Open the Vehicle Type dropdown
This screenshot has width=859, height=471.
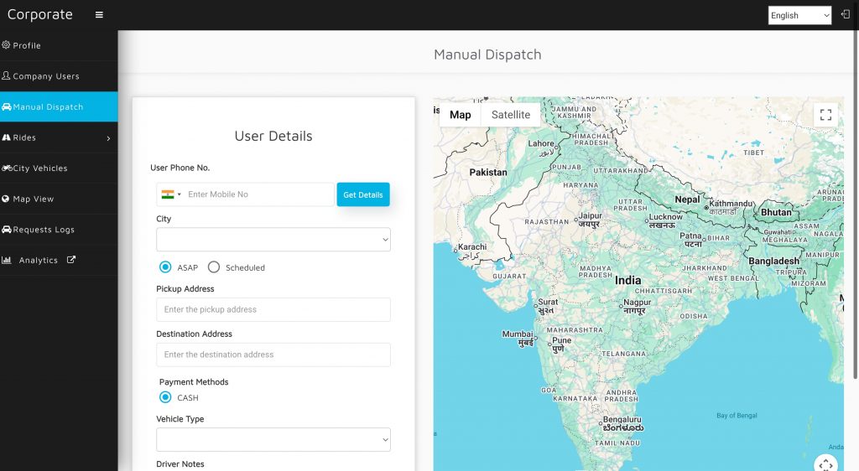tap(273, 440)
